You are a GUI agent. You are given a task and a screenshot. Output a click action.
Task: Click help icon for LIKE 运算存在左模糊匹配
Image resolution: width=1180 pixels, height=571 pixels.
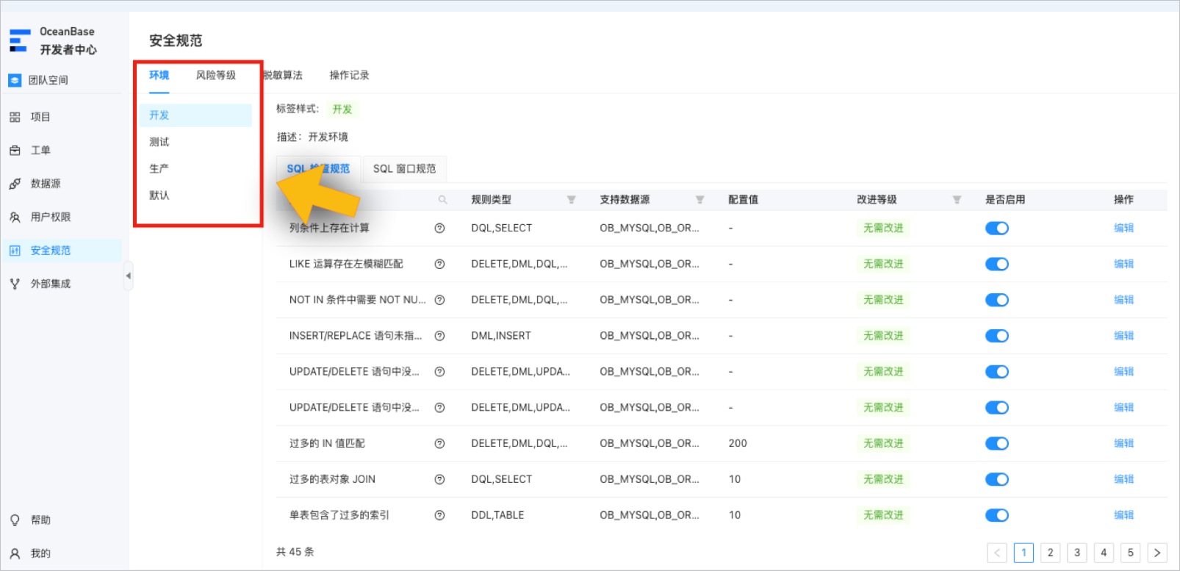point(439,264)
